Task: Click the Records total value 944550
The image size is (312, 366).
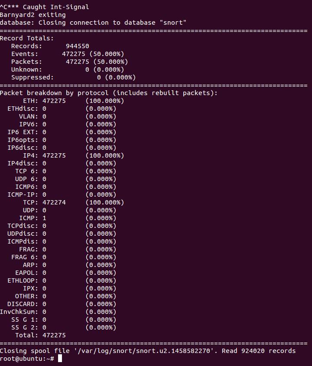Action: tap(77, 46)
